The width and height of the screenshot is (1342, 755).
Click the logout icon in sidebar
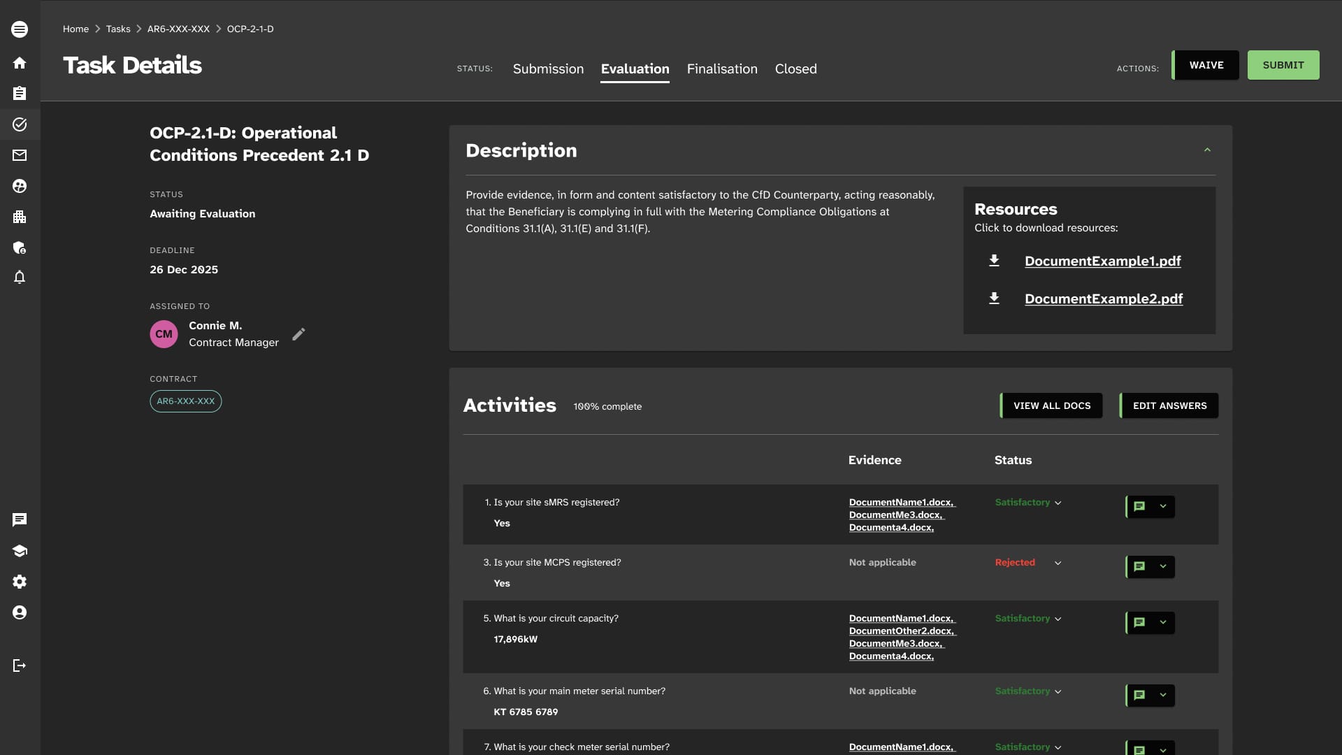[20, 666]
